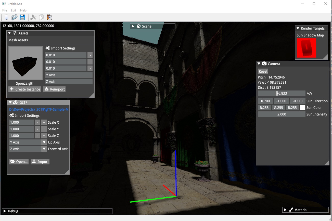Click the Import button in GLTF panel
This screenshot has width=332, height=221.
click(x=40, y=162)
